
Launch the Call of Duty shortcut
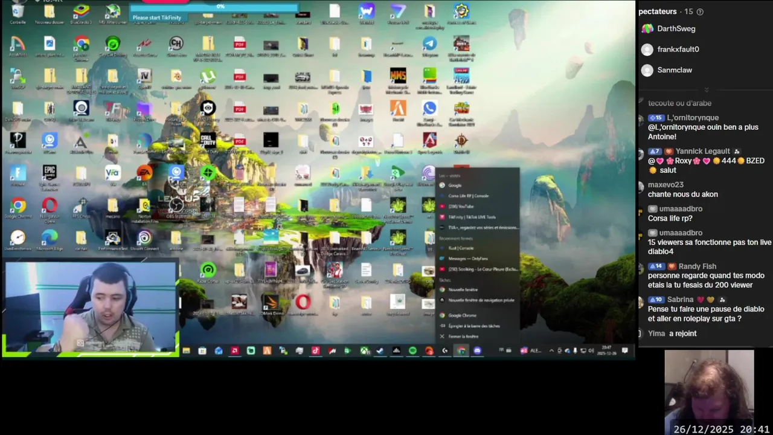click(208, 144)
